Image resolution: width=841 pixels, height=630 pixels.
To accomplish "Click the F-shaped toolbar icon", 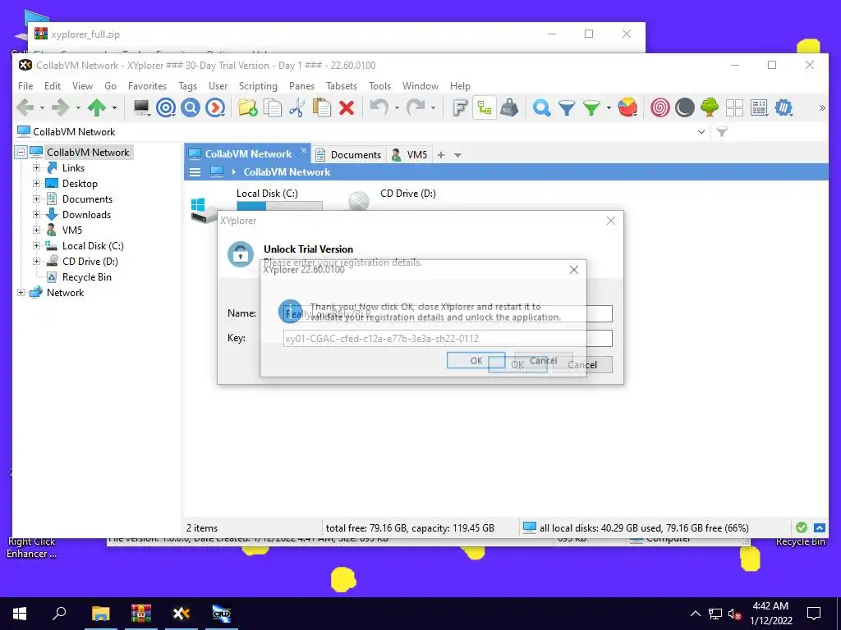I will click(460, 107).
